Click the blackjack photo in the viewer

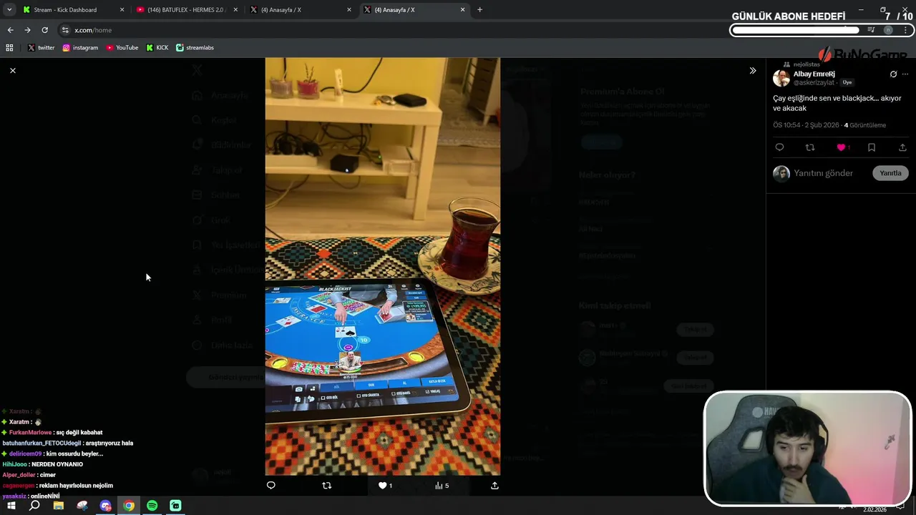click(383, 266)
